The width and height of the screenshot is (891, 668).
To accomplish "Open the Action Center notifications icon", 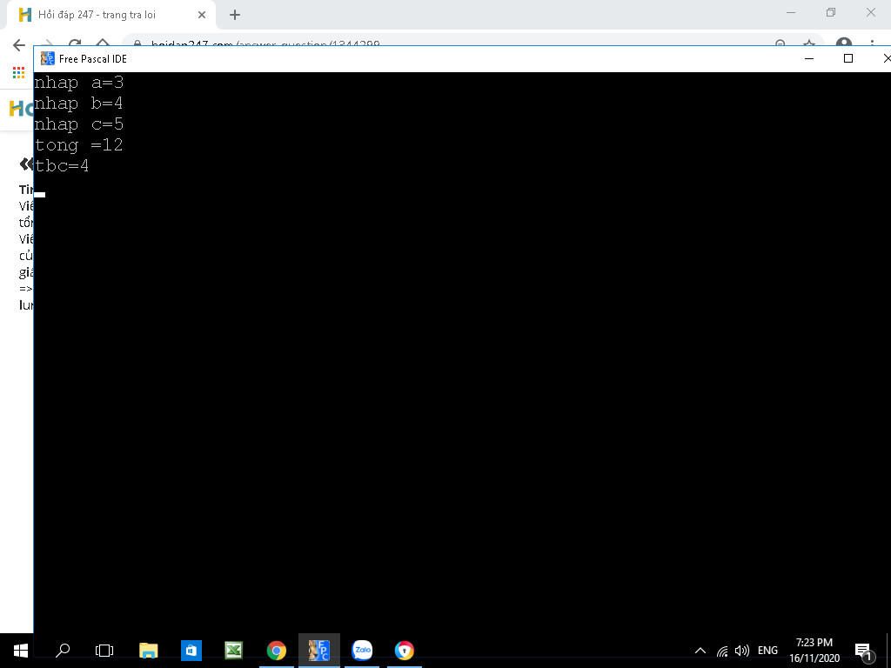I will point(864,651).
